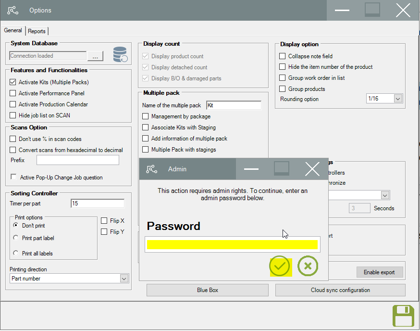Minimize the Admin dialog window
Viewport: 420px width, 331px height.
251,169
